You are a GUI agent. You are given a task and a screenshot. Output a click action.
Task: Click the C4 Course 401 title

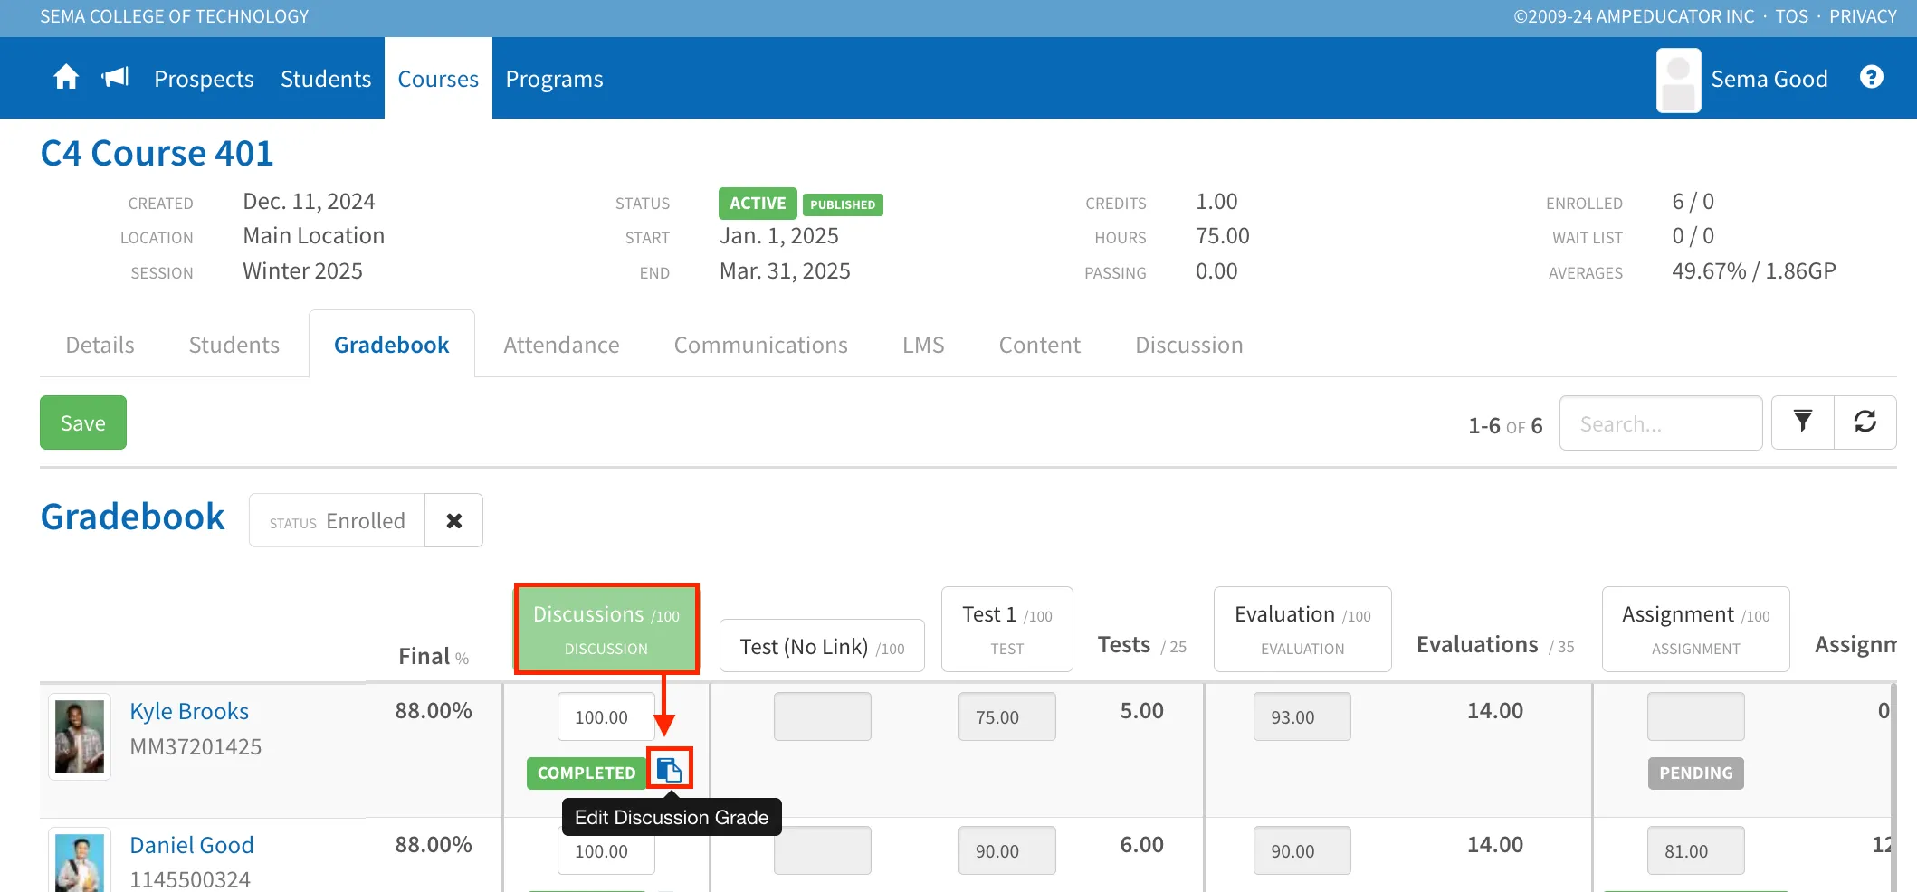click(x=157, y=153)
